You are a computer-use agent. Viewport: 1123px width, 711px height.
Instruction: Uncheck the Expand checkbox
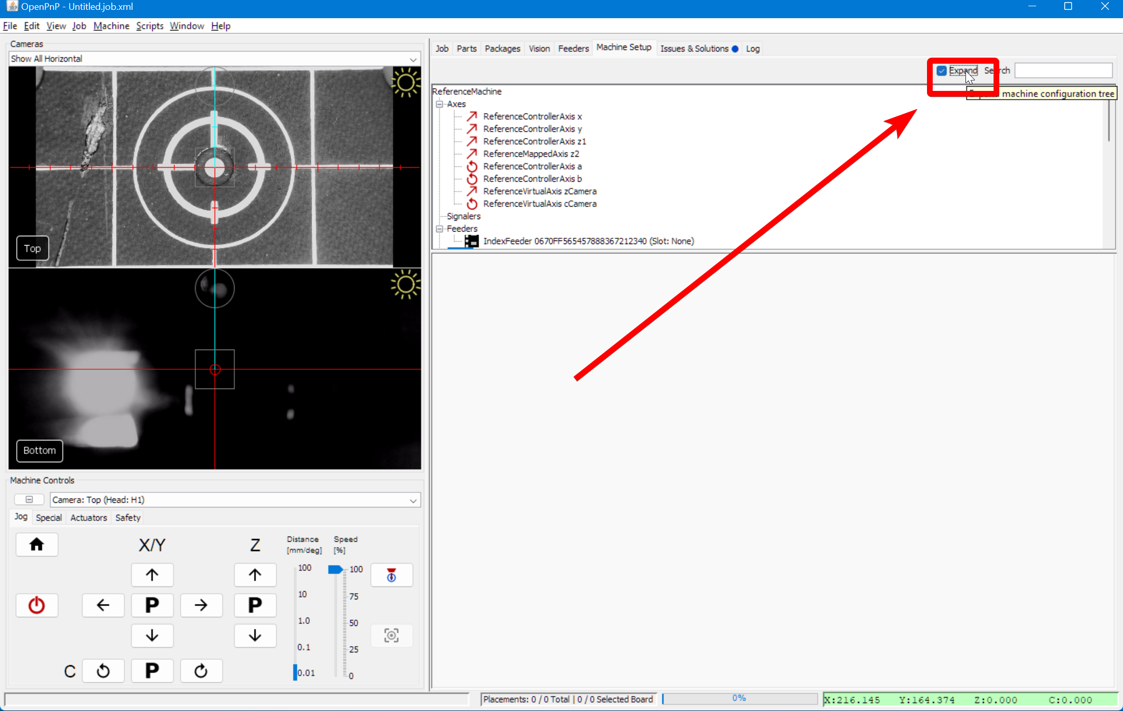pyautogui.click(x=942, y=71)
